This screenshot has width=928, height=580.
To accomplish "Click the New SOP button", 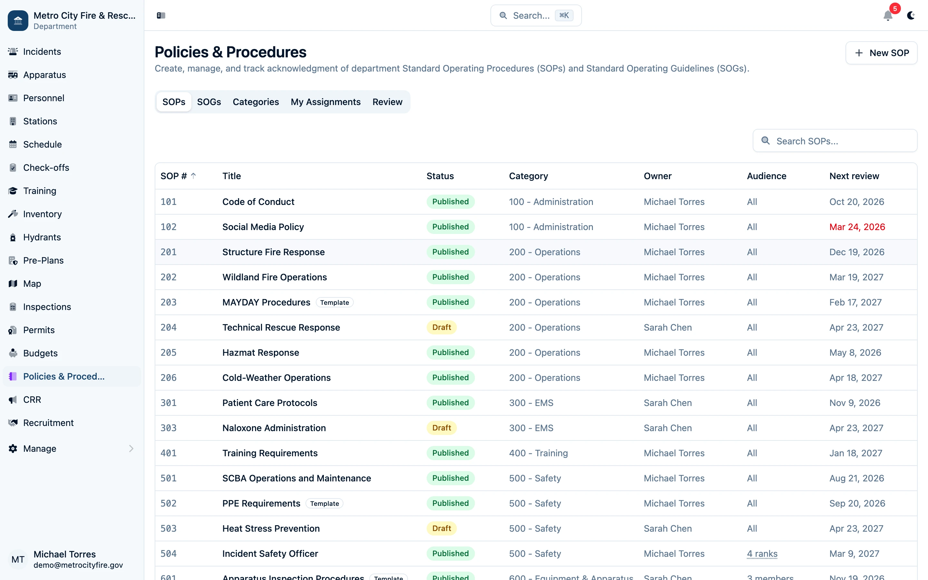I will (x=881, y=53).
